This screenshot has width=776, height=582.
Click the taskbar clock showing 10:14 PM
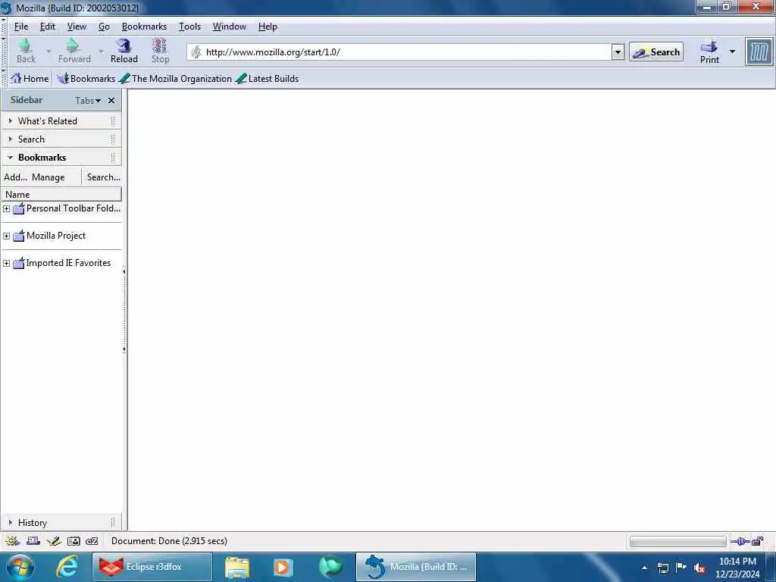(737, 568)
